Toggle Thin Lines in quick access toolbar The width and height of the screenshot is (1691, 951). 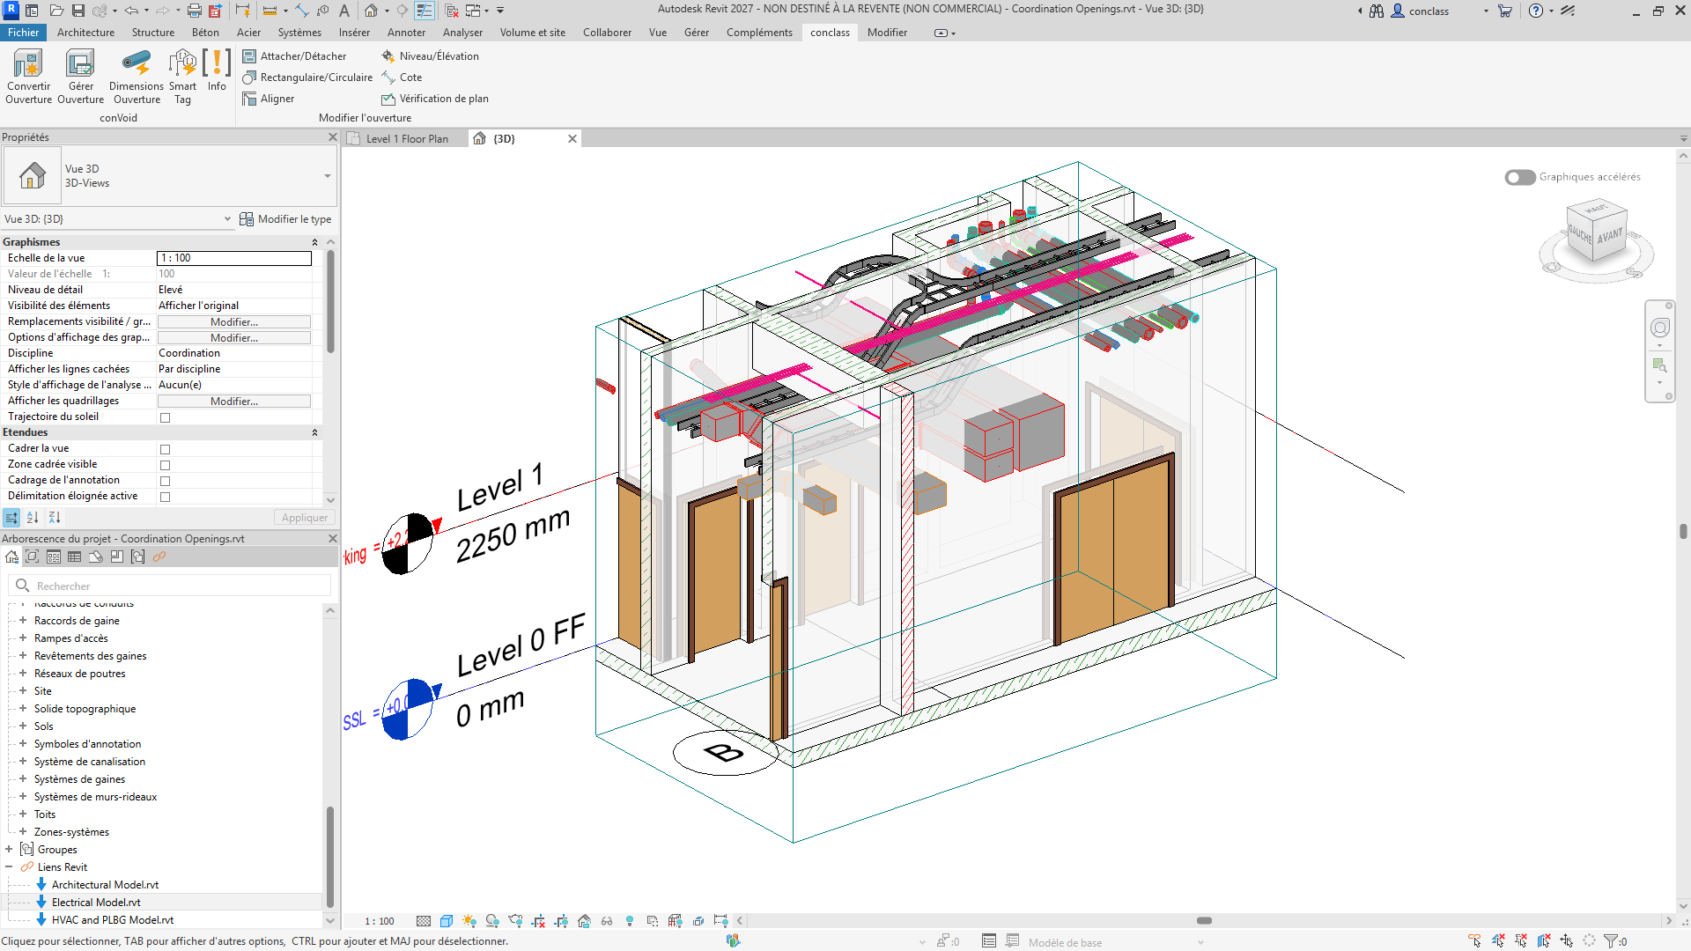[x=425, y=11]
